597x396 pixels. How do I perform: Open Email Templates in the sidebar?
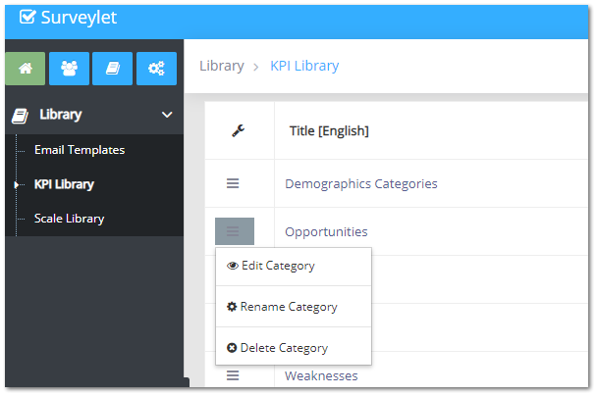coord(80,150)
